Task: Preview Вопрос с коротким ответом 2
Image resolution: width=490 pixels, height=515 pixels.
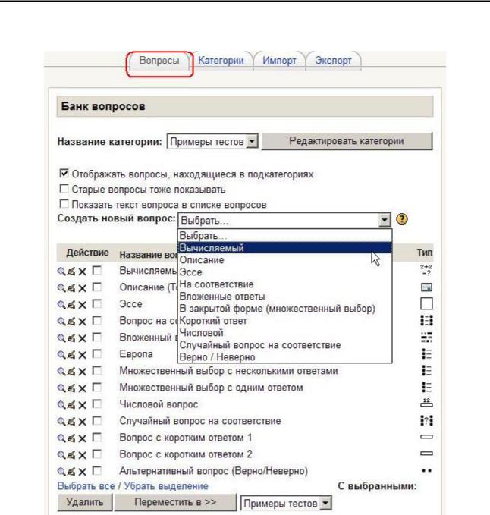Action: [x=61, y=454]
